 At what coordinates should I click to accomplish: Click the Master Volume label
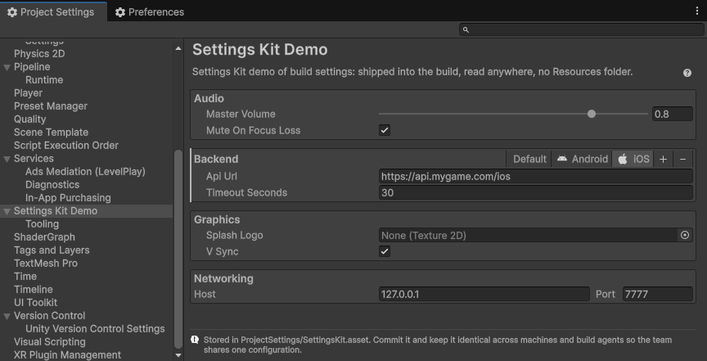click(241, 114)
